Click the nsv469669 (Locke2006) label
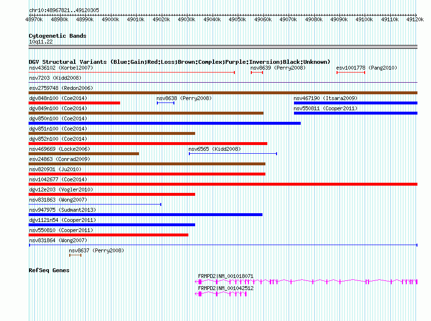Screen dimensions: 431x321 (60, 149)
